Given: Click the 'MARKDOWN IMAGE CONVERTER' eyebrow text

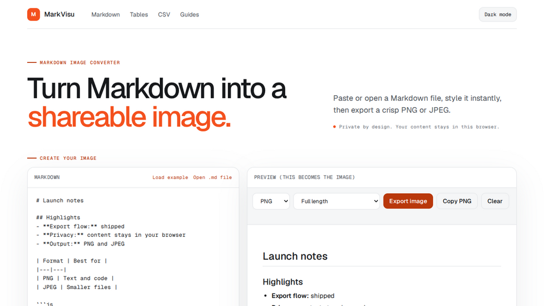Looking at the screenshot, I should [x=80, y=63].
